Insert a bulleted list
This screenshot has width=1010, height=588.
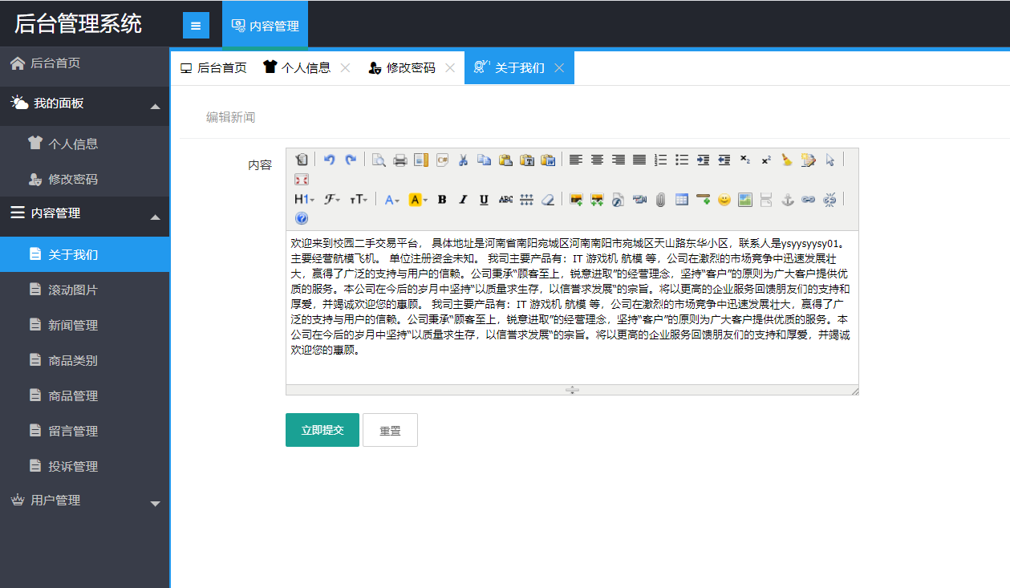(682, 160)
